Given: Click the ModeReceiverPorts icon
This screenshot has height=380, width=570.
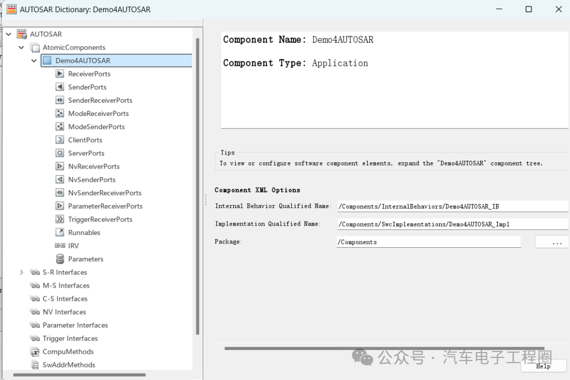Looking at the screenshot, I should pyautogui.click(x=60, y=113).
